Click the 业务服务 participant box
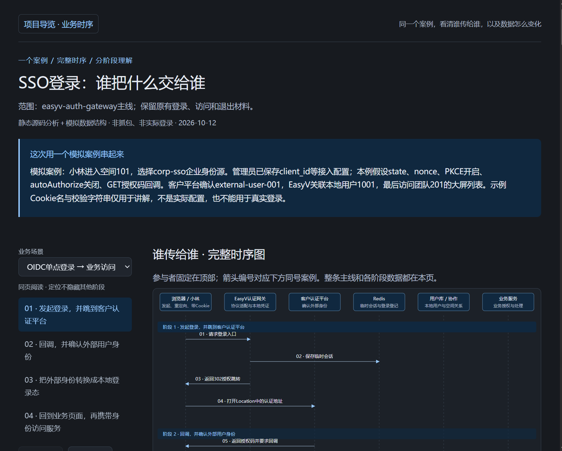Image resolution: width=562 pixels, height=451 pixels. pos(508,302)
